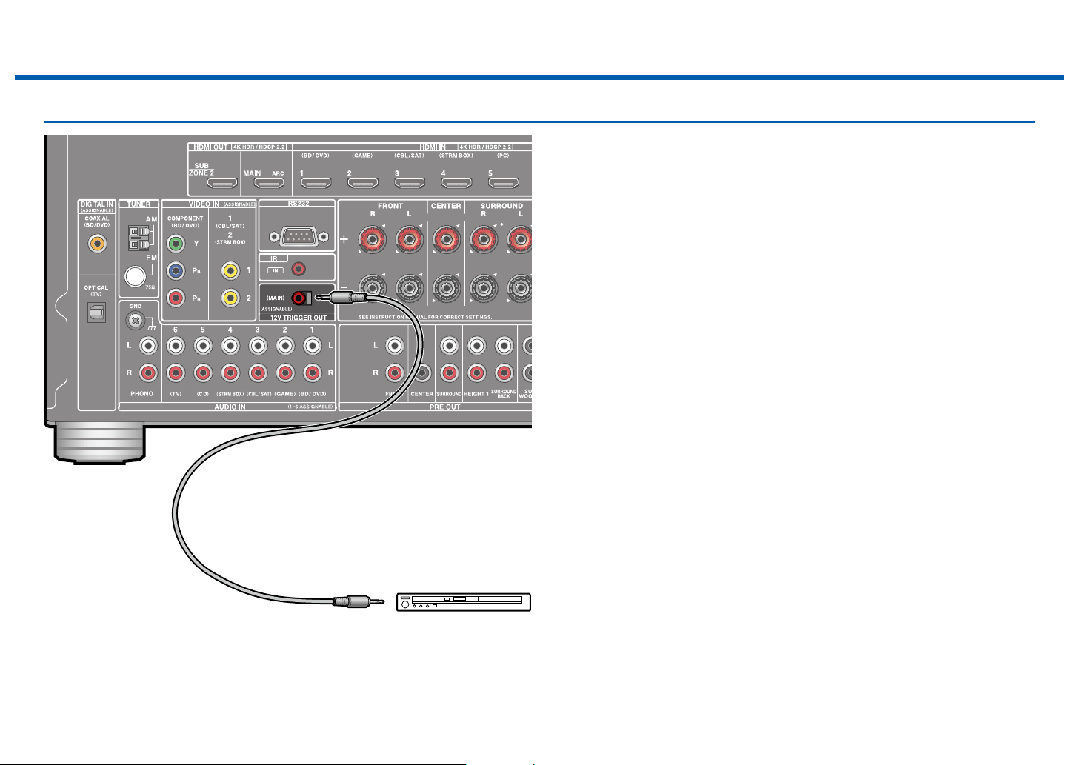
Task: Click the HDMI OUT SUB ZONE 2 port
Action: tap(222, 181)
